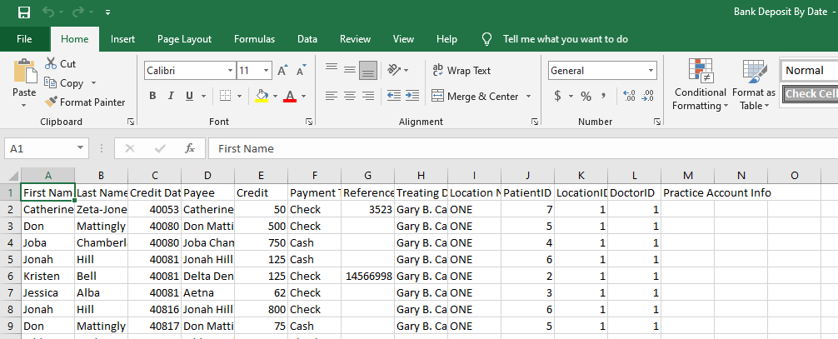Click the Percent Style icon
The width and height of the screenshot is (838, 339).
[586, 96]
